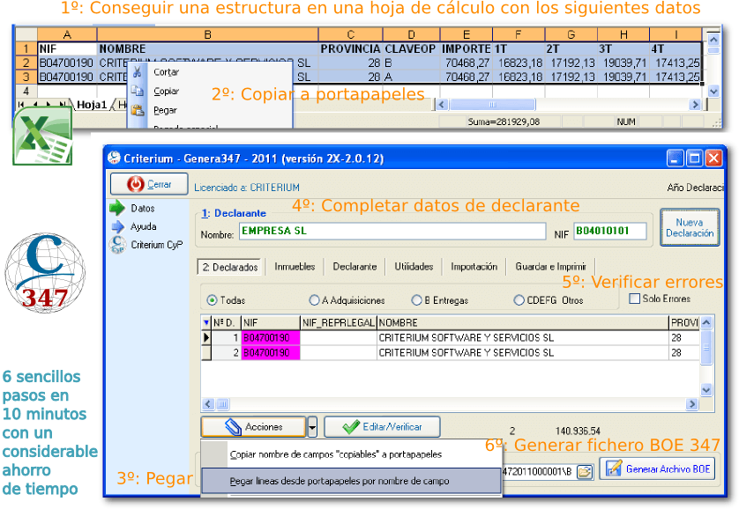Open the Importación tab
The image size is (739, 509).
pyautogui.click(x=474, y=267)
